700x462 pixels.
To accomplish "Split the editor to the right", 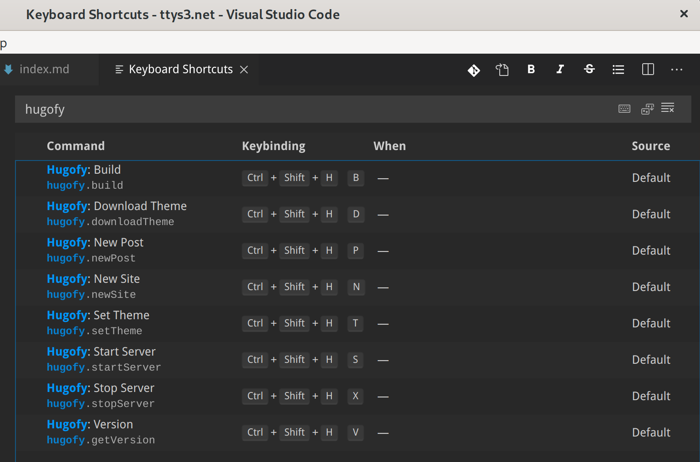I will [648, 69].
